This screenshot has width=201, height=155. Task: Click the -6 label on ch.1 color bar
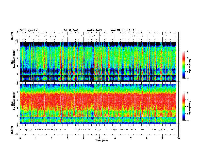[187, 51]
